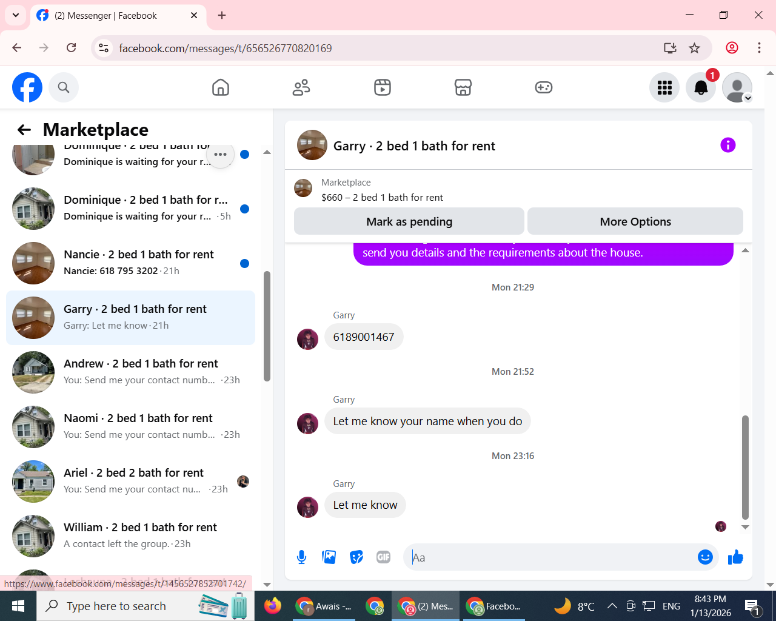The image size is (776, 621).
Task: Open Nancie 2 bed 1 bath conversation
Action: tap(130, 263)
